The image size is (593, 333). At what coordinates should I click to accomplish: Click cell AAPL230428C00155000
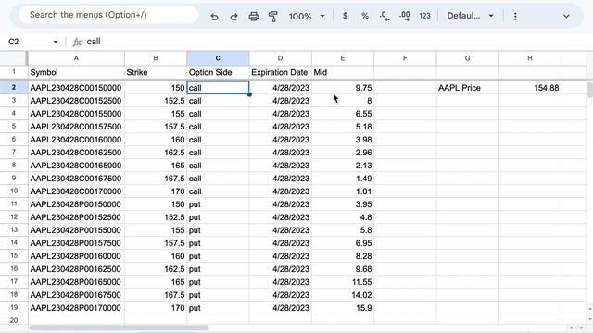click(x=76, y=114)
